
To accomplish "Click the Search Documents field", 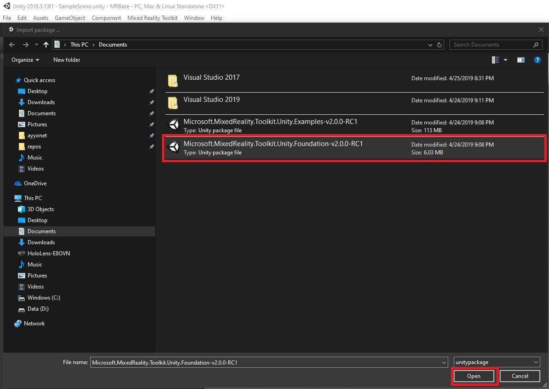I will click(495, 45).
